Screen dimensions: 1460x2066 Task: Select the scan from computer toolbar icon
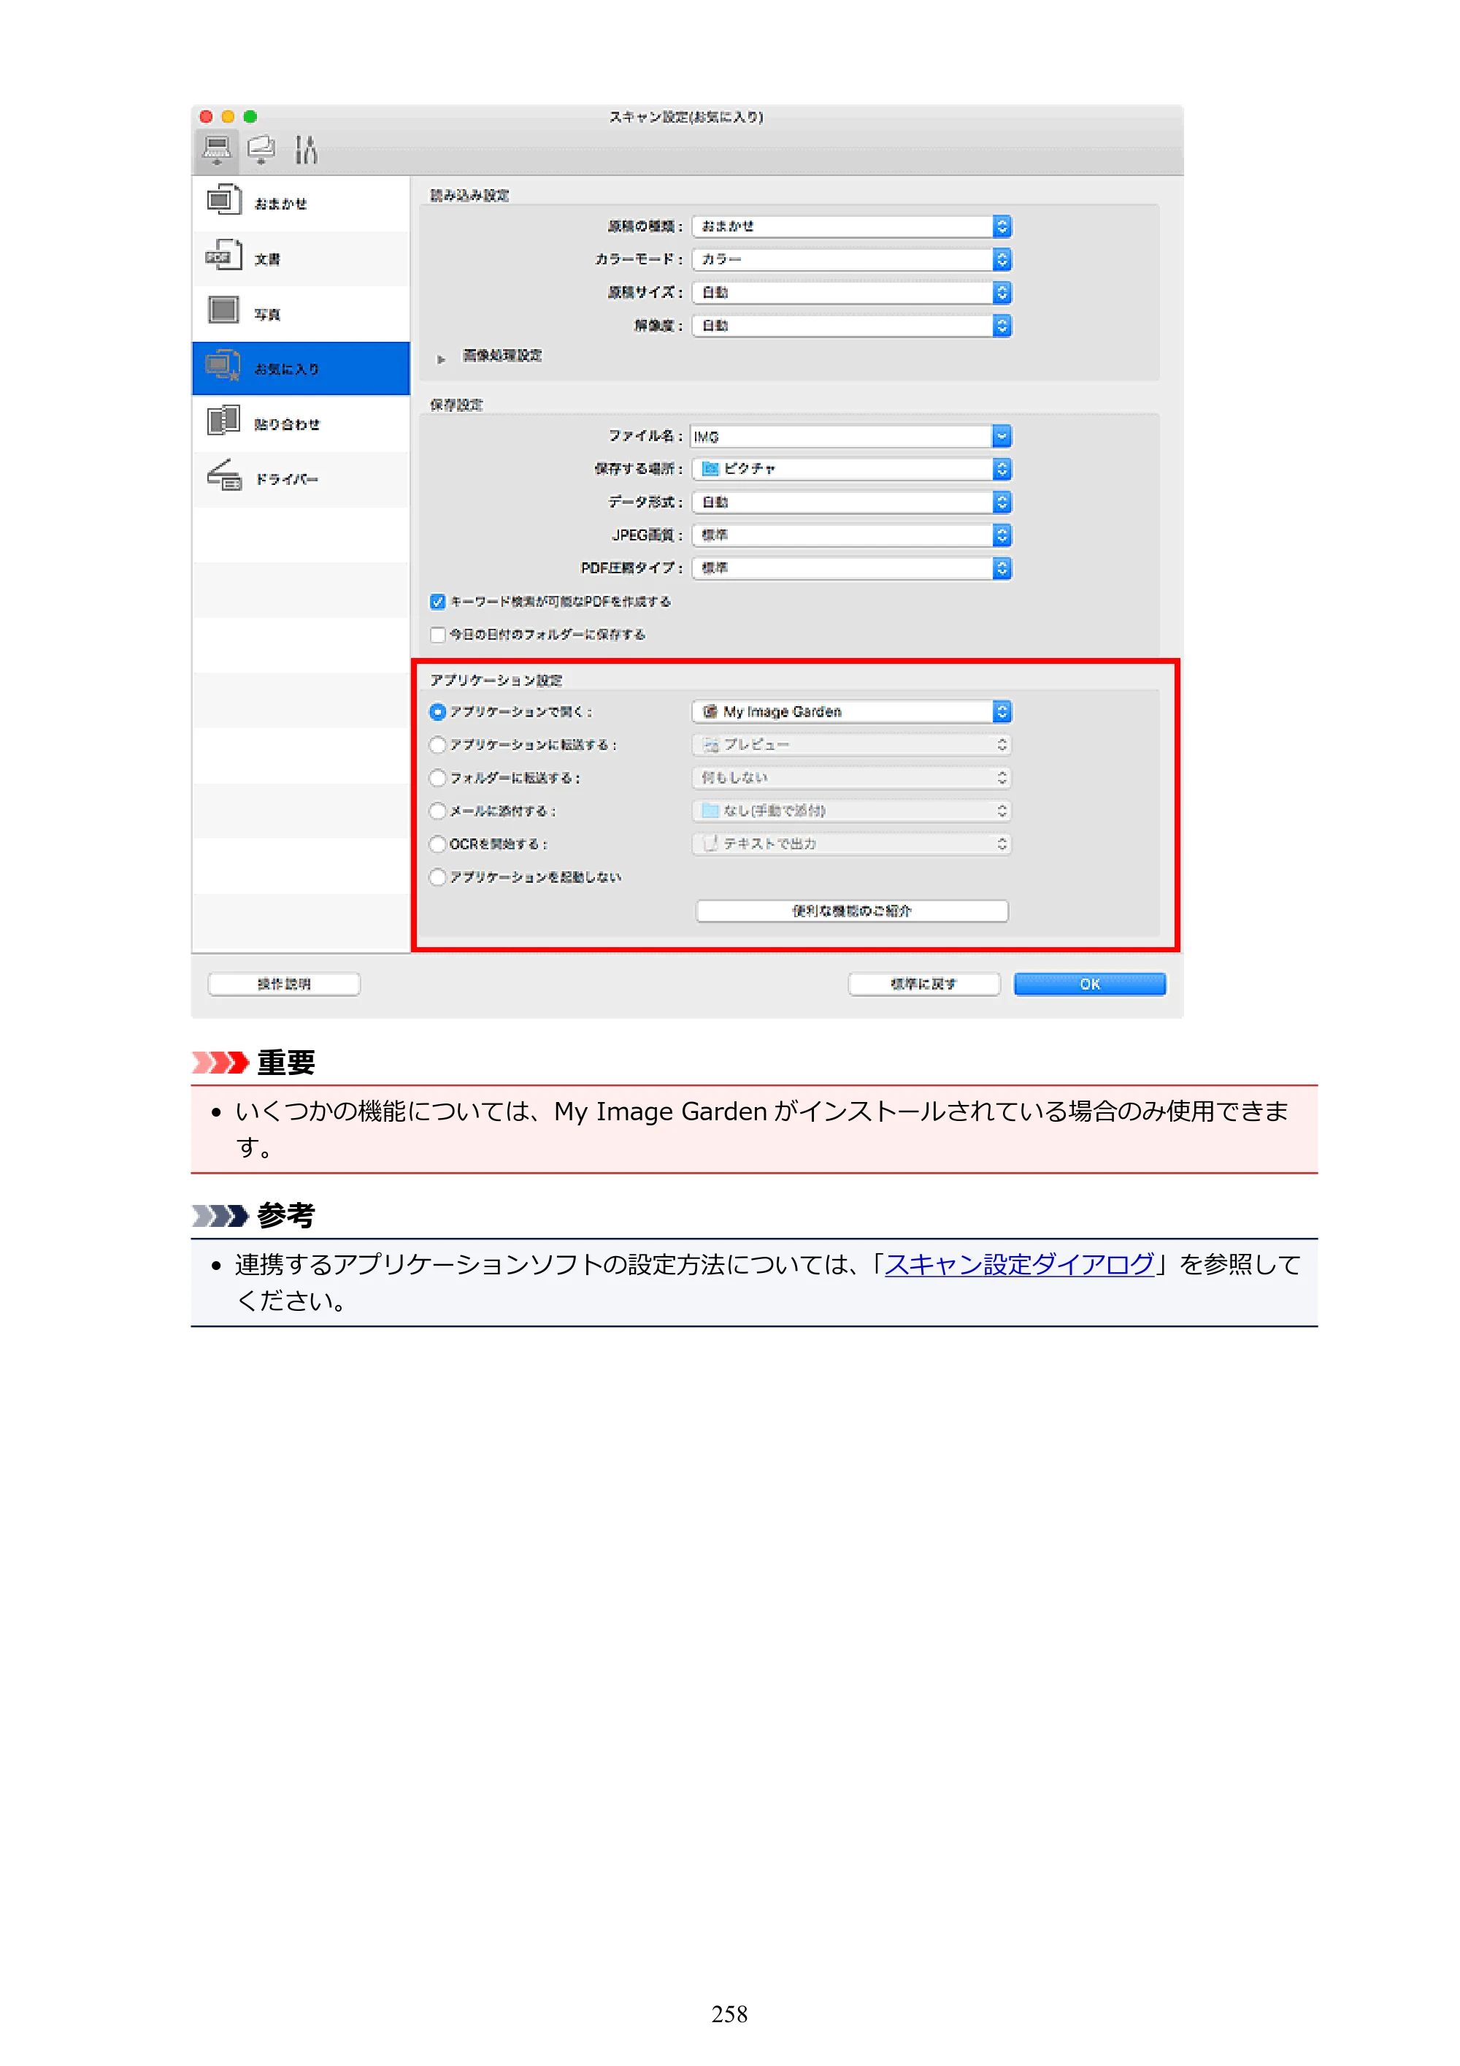(x=216, y=150)
